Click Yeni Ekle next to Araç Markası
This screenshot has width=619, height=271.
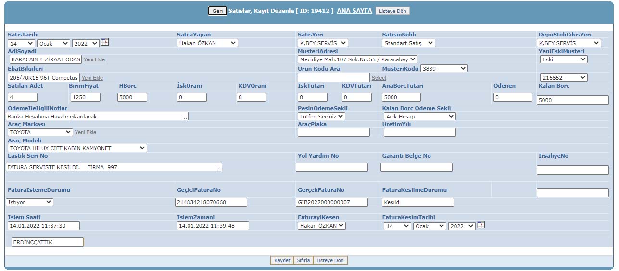pos(85,133)
